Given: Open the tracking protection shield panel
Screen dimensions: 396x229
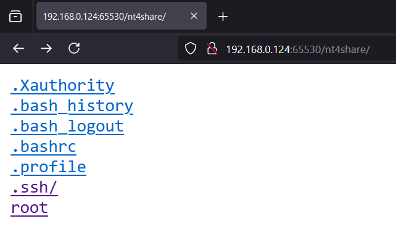Looking at the screenshot, I should point(191,48).
